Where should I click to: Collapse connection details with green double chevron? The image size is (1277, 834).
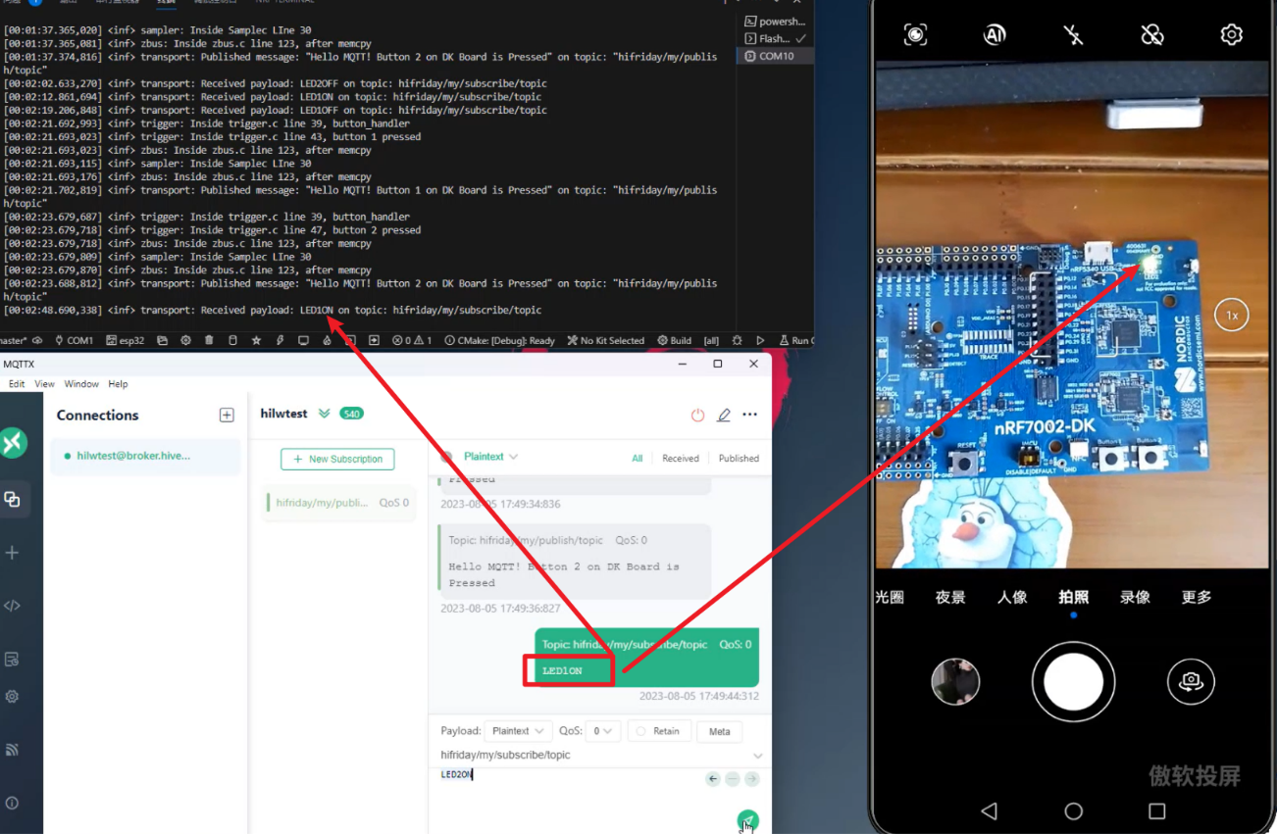325,414
